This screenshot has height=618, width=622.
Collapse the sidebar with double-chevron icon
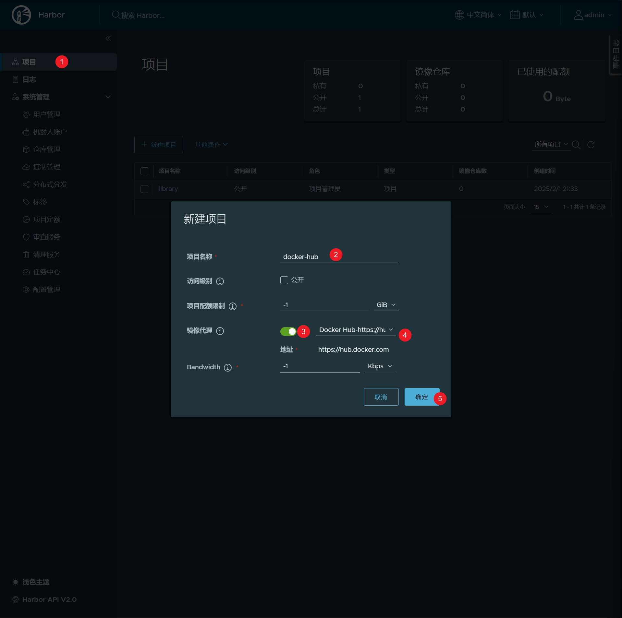point(108,38)
